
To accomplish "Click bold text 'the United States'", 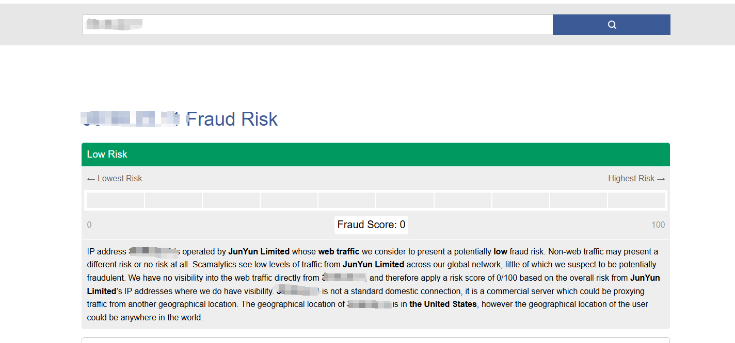I will pyautogui.click(x=443, y=304).
